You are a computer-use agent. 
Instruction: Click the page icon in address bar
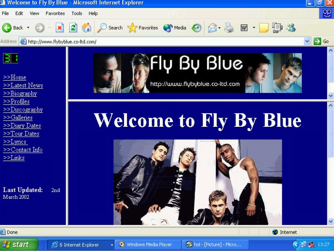point(23,41)
